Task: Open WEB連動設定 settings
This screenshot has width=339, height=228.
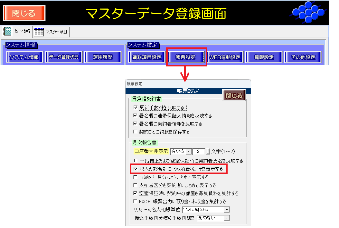Action: (225, 57)
